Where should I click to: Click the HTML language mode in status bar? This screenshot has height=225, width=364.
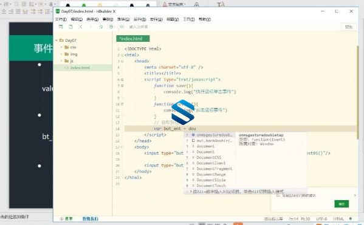coord(338,218)
